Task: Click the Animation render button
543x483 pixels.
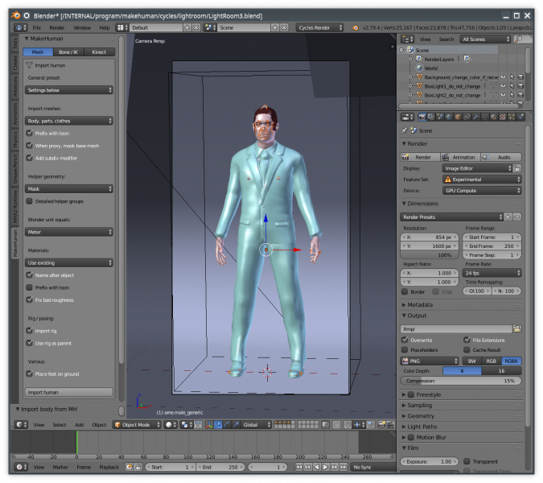Action: tap(462, 157)
